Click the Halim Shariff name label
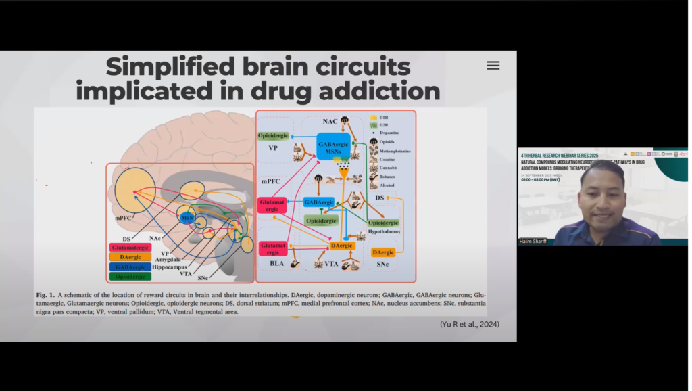Image resolution: width=692 pixels, height=391 pixels. (x=534, y=240)
